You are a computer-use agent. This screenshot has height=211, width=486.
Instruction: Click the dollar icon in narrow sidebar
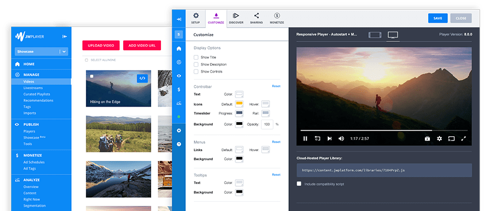click(179, 89)
